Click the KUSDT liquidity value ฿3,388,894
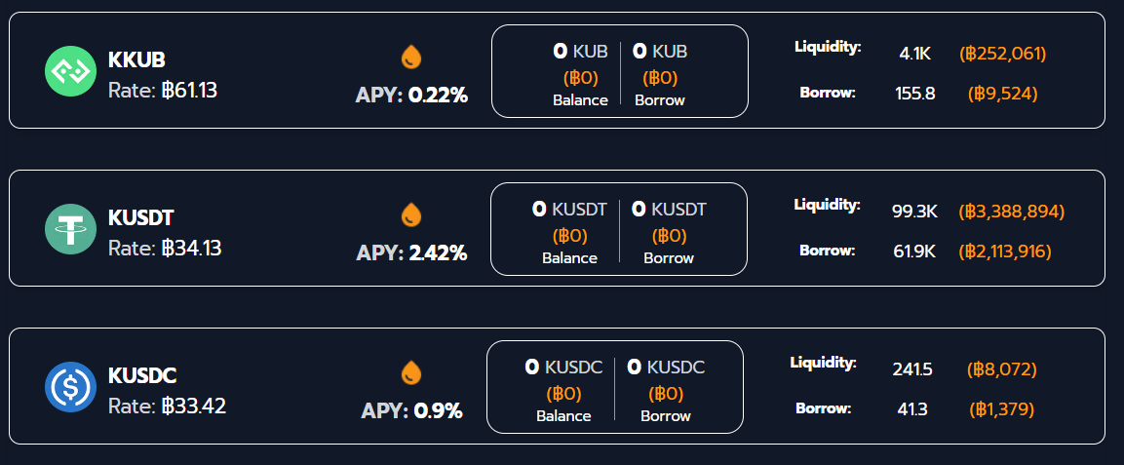The width and height of the screenshot is (1124, 465). pos(1011,212)
